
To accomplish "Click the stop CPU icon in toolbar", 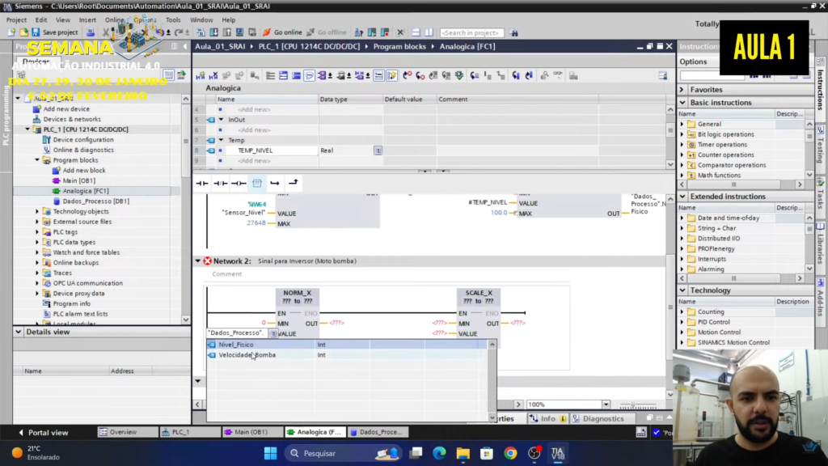I will (x=385, y=32).
